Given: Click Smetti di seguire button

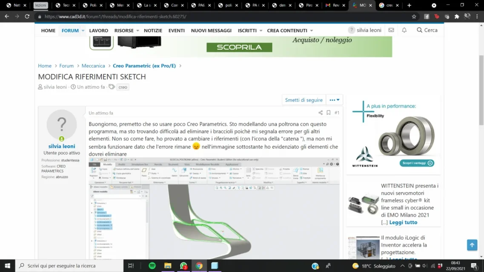Looking at the screenshot, I should click(x=304, y=100).
